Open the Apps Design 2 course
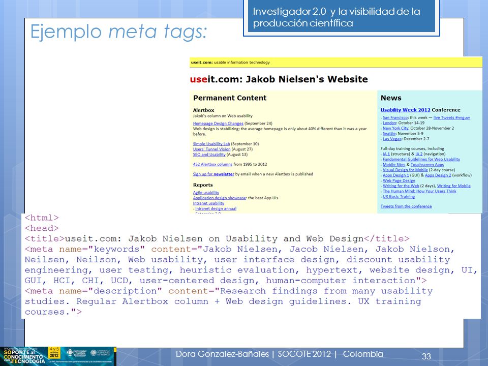 click(x=438, y=175)
